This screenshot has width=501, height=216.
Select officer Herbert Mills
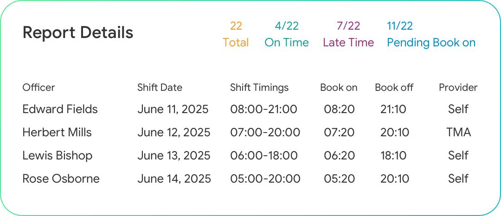click(57, 133)
